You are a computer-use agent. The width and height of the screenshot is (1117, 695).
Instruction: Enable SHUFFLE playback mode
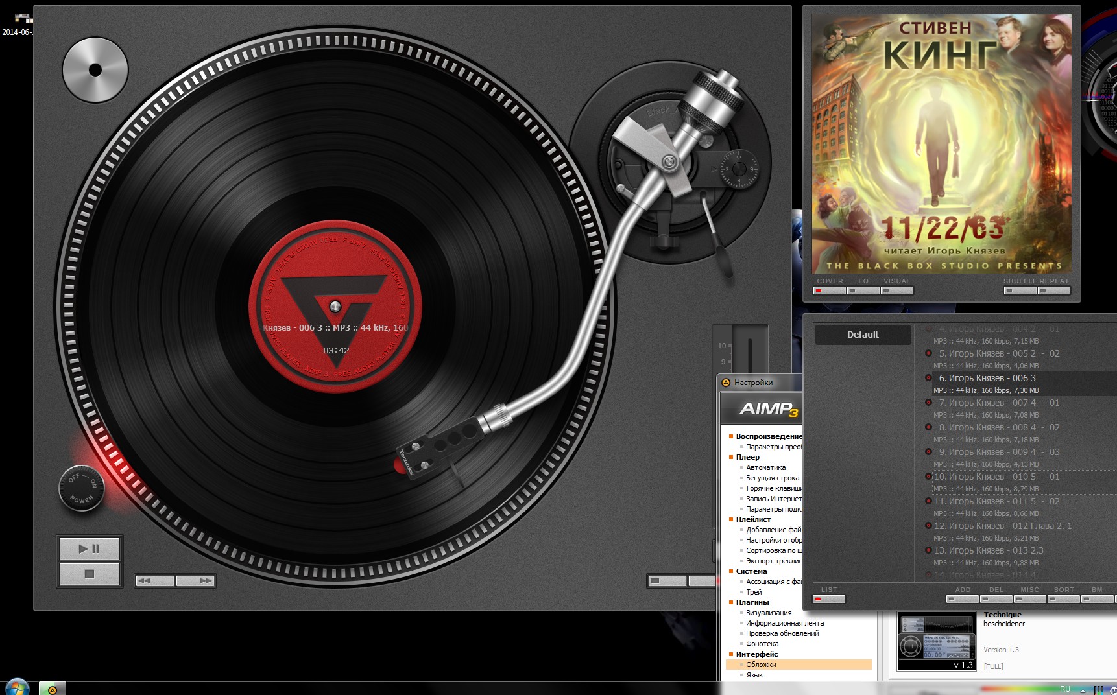coord(1020,290)
